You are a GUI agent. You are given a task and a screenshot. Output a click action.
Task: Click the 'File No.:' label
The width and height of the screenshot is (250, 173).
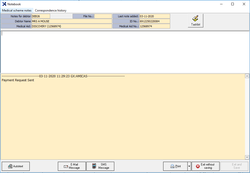coord(83,16)
